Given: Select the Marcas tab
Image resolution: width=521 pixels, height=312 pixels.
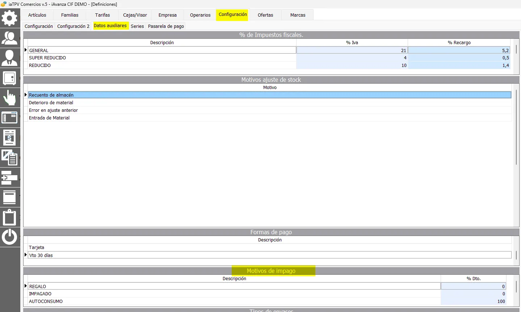Looking at the screenshot, I should pos(298,15).
